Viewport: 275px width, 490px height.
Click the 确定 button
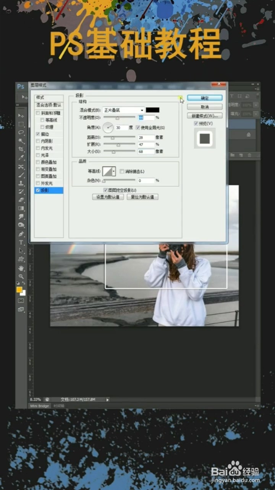click(205, 98)
